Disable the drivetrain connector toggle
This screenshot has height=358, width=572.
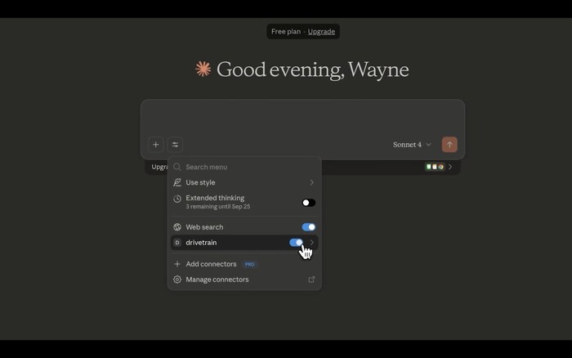coord(296,243)
